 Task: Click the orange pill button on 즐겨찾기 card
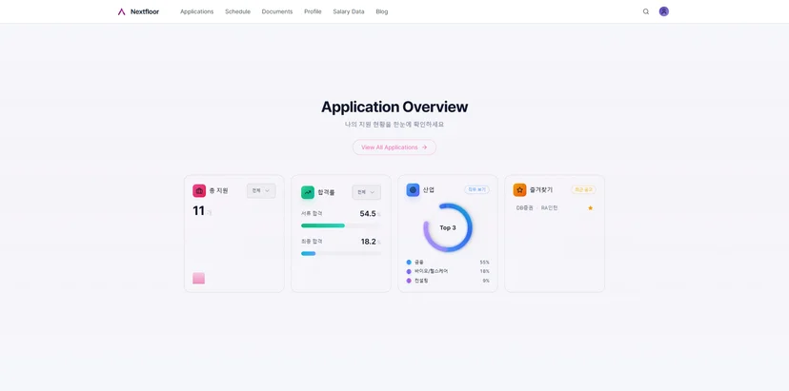[x=584, y=190]
